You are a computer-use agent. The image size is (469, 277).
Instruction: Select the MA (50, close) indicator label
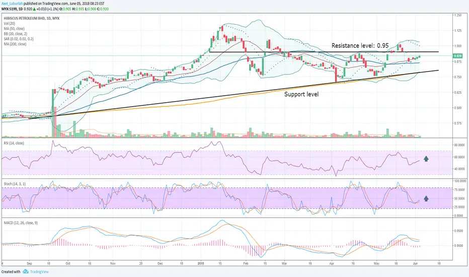14,28
